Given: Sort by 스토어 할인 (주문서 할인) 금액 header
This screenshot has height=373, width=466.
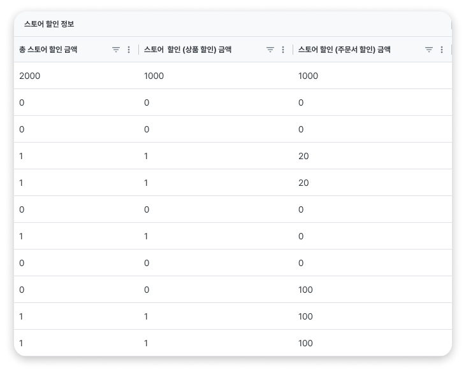Looking at the screenshot, I should coord(344,50).
